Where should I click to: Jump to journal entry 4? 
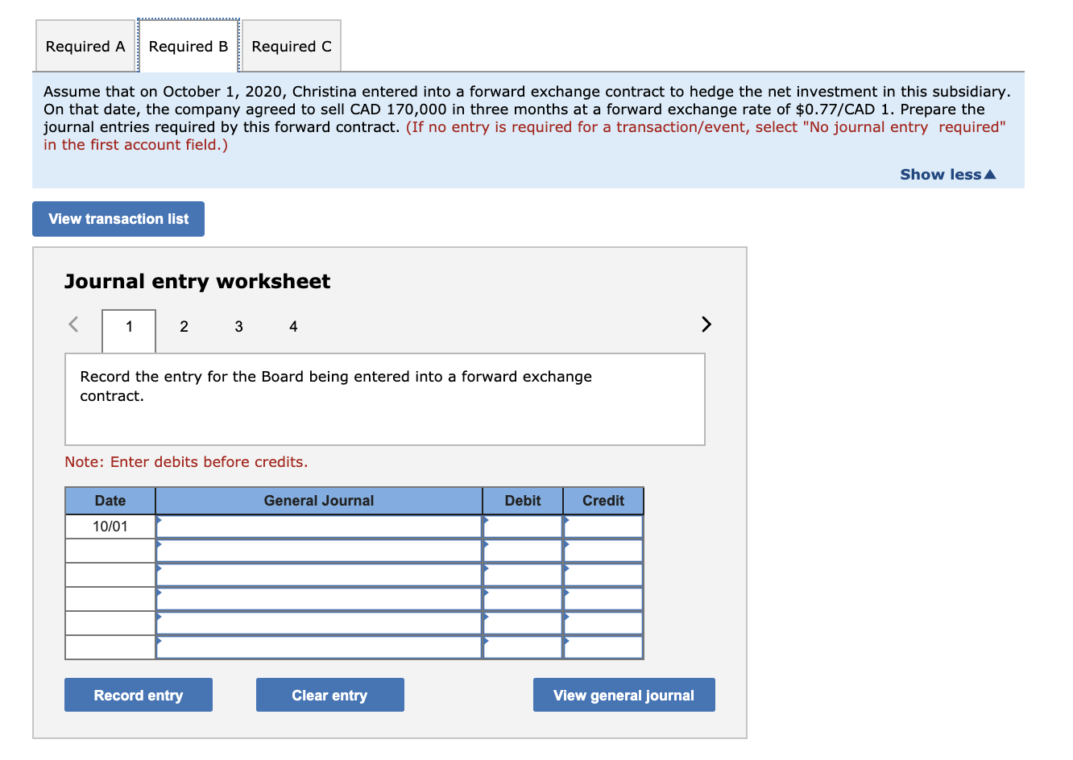pyautogui.click(x=293, y=326)
